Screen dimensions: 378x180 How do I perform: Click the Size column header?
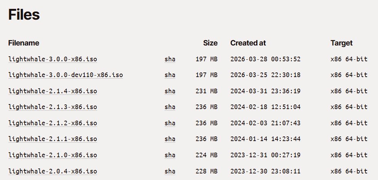pos(210,43)
